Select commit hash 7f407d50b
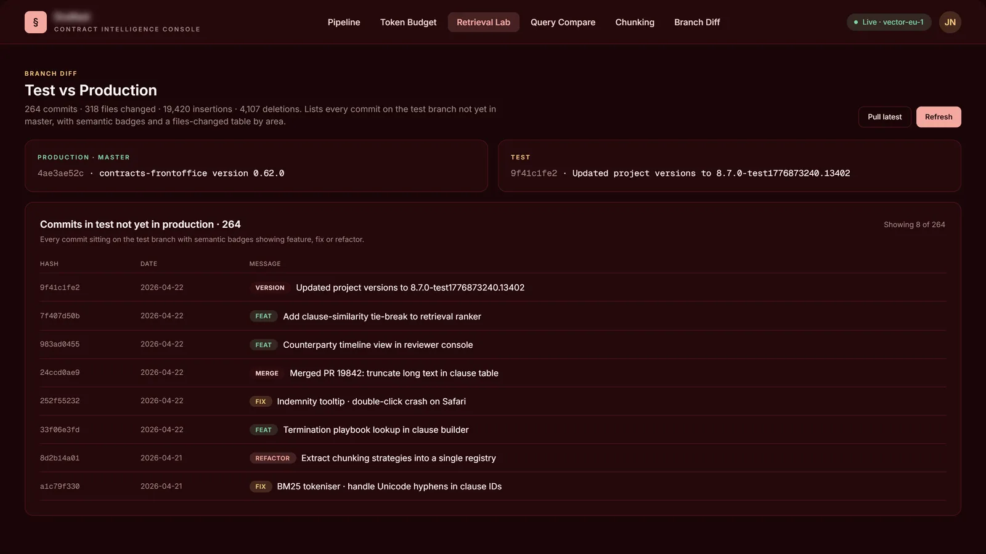Image resolution: width=986 pixels, height=554 pixels. (x=60, y=316)
